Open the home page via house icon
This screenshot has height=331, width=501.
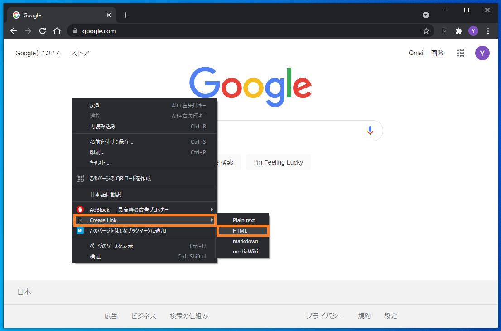(x=57, y=31)
